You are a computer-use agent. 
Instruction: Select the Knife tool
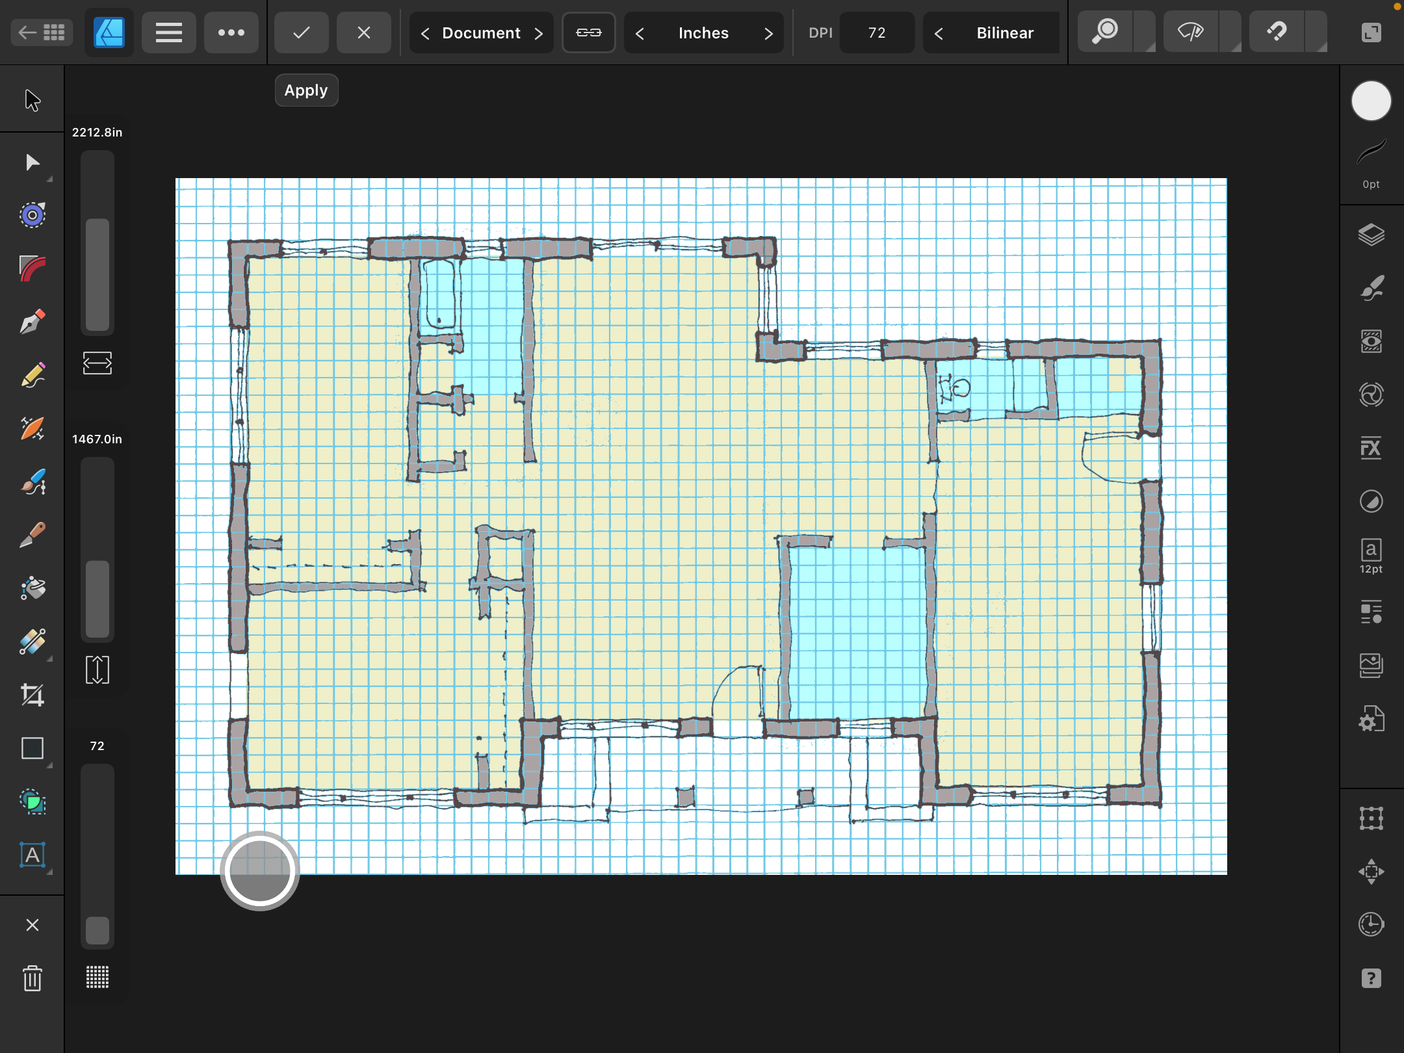point(32,535)
